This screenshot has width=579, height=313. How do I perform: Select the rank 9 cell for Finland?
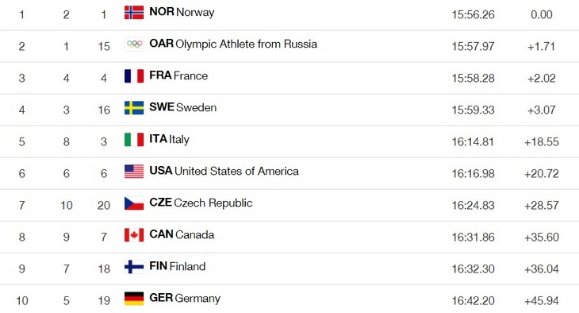21,269
